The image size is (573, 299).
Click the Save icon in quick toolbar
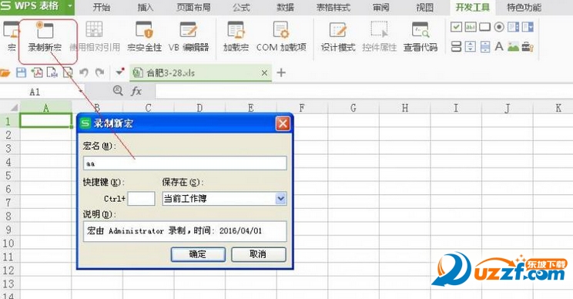tap(22, 72)
